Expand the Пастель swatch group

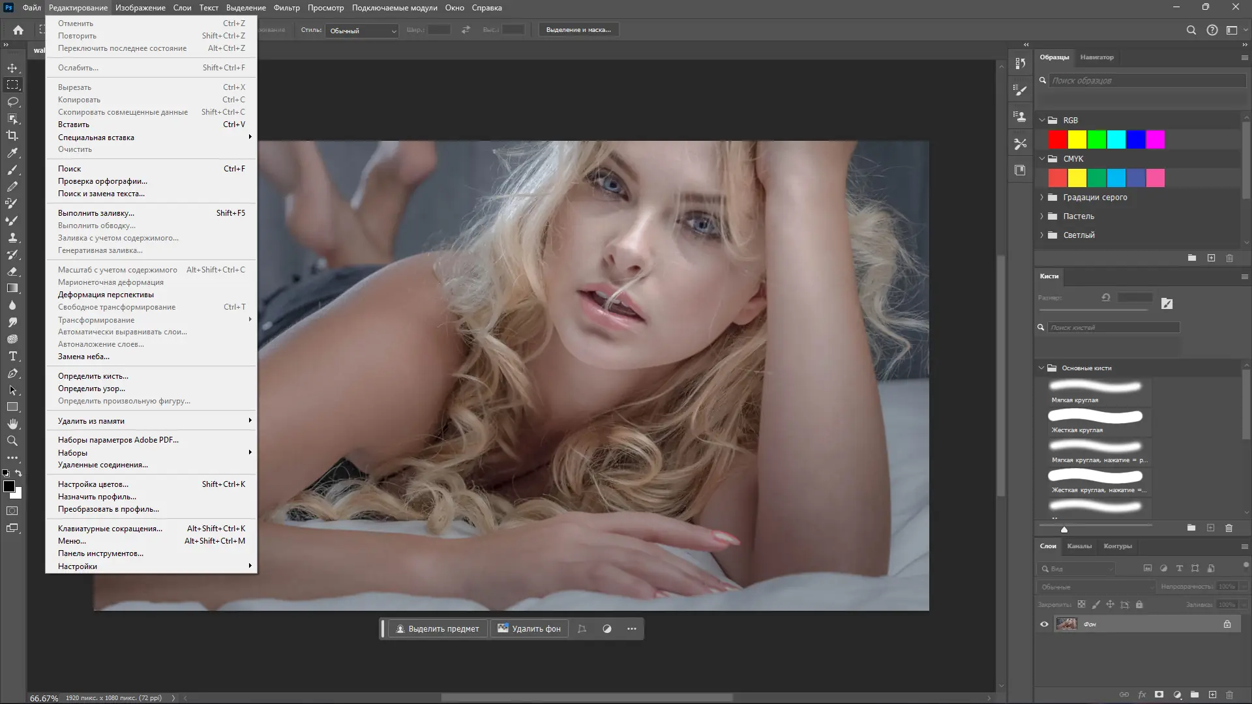pyautogui.click(x=1042, y=216)
